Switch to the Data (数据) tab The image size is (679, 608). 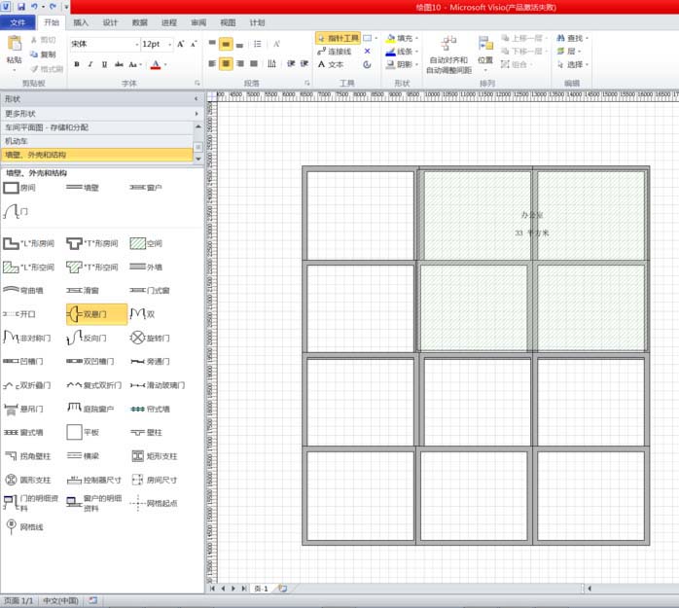139,22
